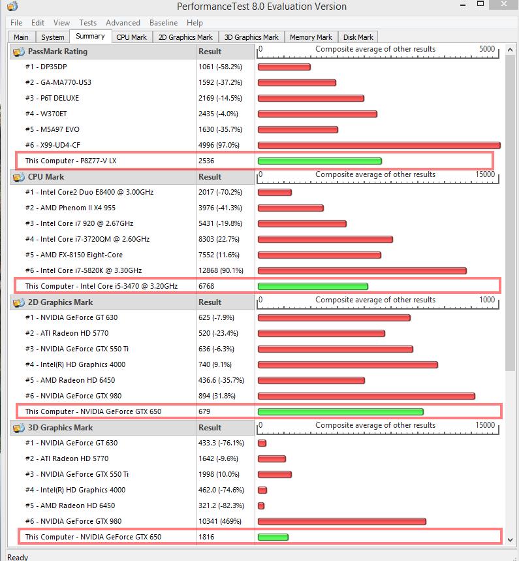Click the green bar for Intel Core i5-3470
Screen dimensions: 519x561
(313, 286)
